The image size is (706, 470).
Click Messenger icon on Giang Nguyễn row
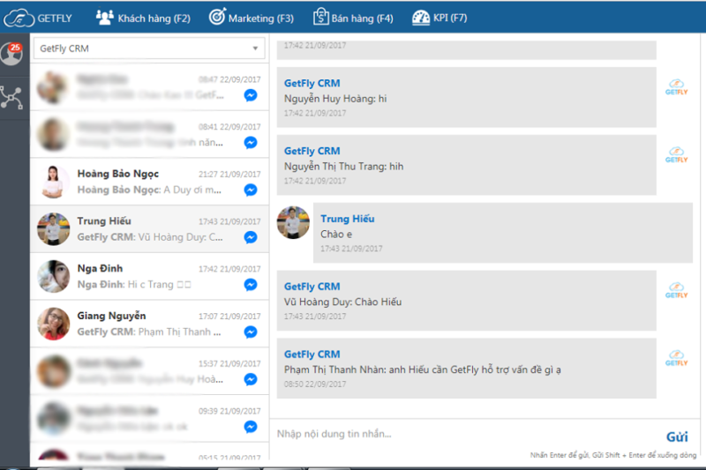[x=251, y=332]
